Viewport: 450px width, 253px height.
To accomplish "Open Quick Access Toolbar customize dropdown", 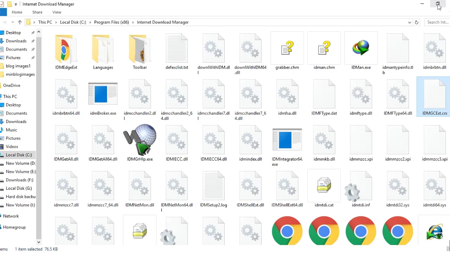I will (x=16, y=5).
